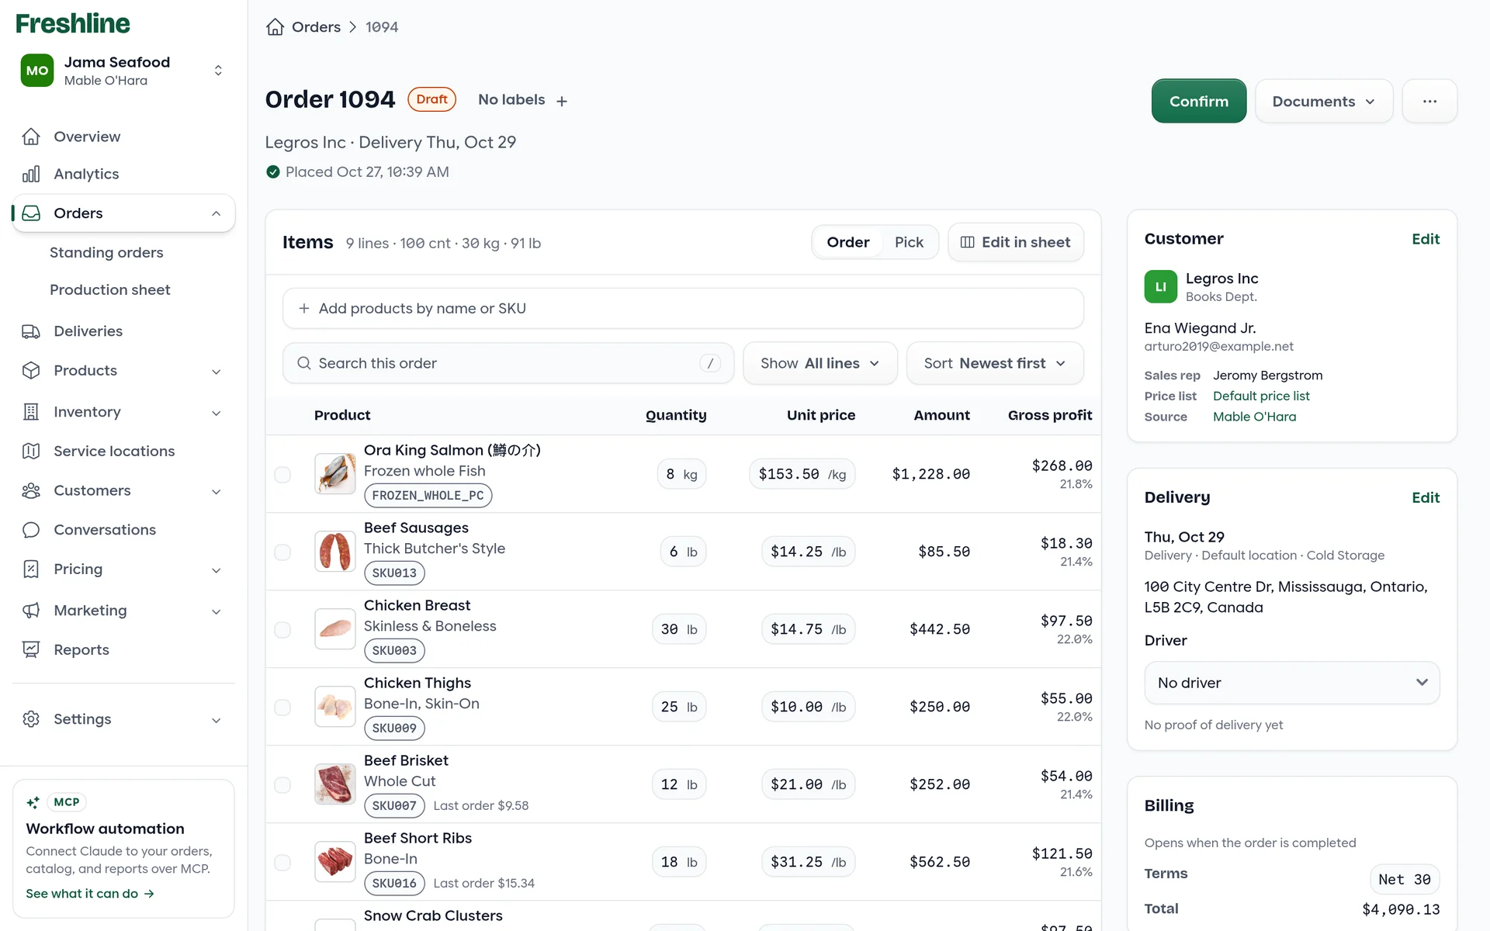The width and height of the screenshot is (1490, 931).
Task: Select the Ora King Salmon line checkbox
Action: pyautogui.click(x=282, y=474)
